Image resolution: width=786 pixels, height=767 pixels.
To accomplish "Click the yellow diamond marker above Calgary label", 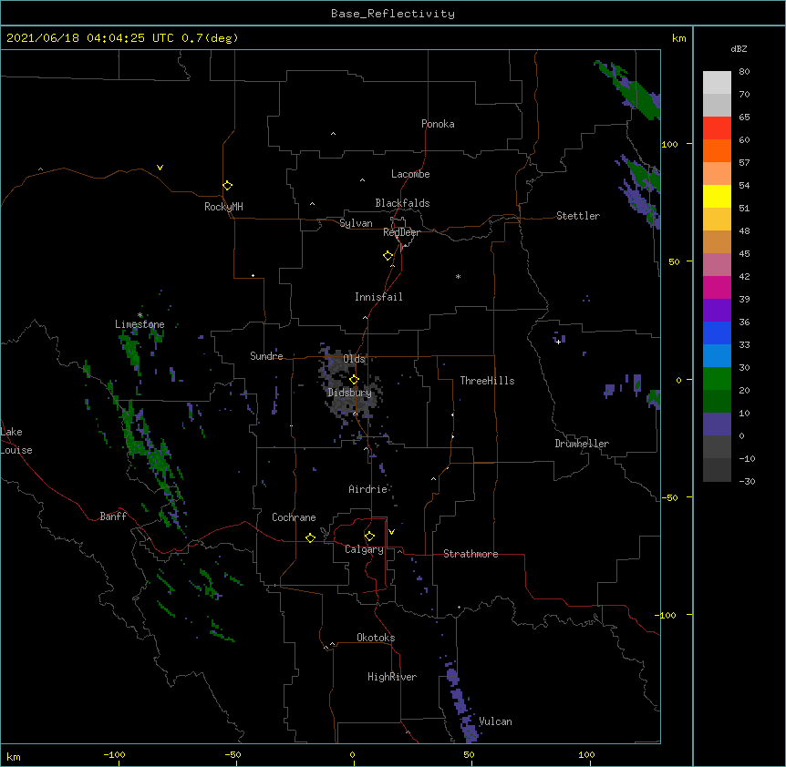I will click(369, 537).
